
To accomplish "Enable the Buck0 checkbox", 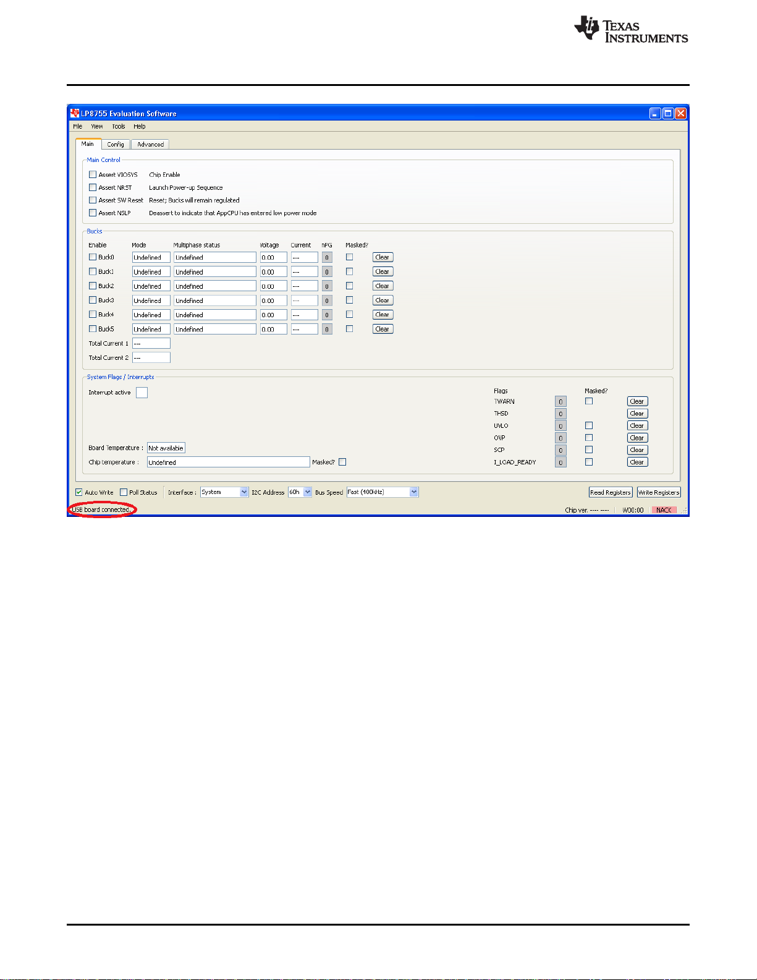I will click(93, 257).
